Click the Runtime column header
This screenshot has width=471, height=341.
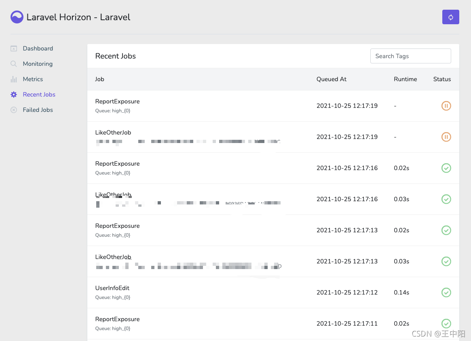(405, 79)
